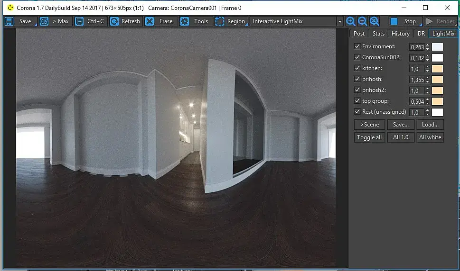Decrease prihosh intensity with down arrow

(x=427, y=81)
